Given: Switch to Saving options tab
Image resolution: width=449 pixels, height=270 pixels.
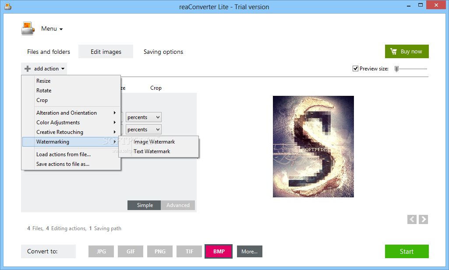Looking at the screenshot, I should tap(163, 52).
